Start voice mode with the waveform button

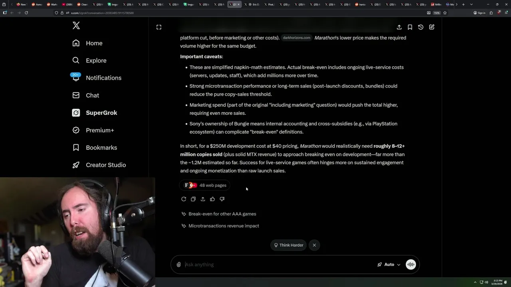[x=411, y=265]
